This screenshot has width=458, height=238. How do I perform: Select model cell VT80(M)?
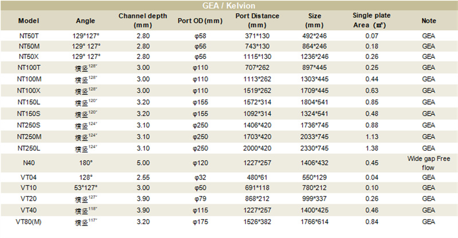(29, 221)
